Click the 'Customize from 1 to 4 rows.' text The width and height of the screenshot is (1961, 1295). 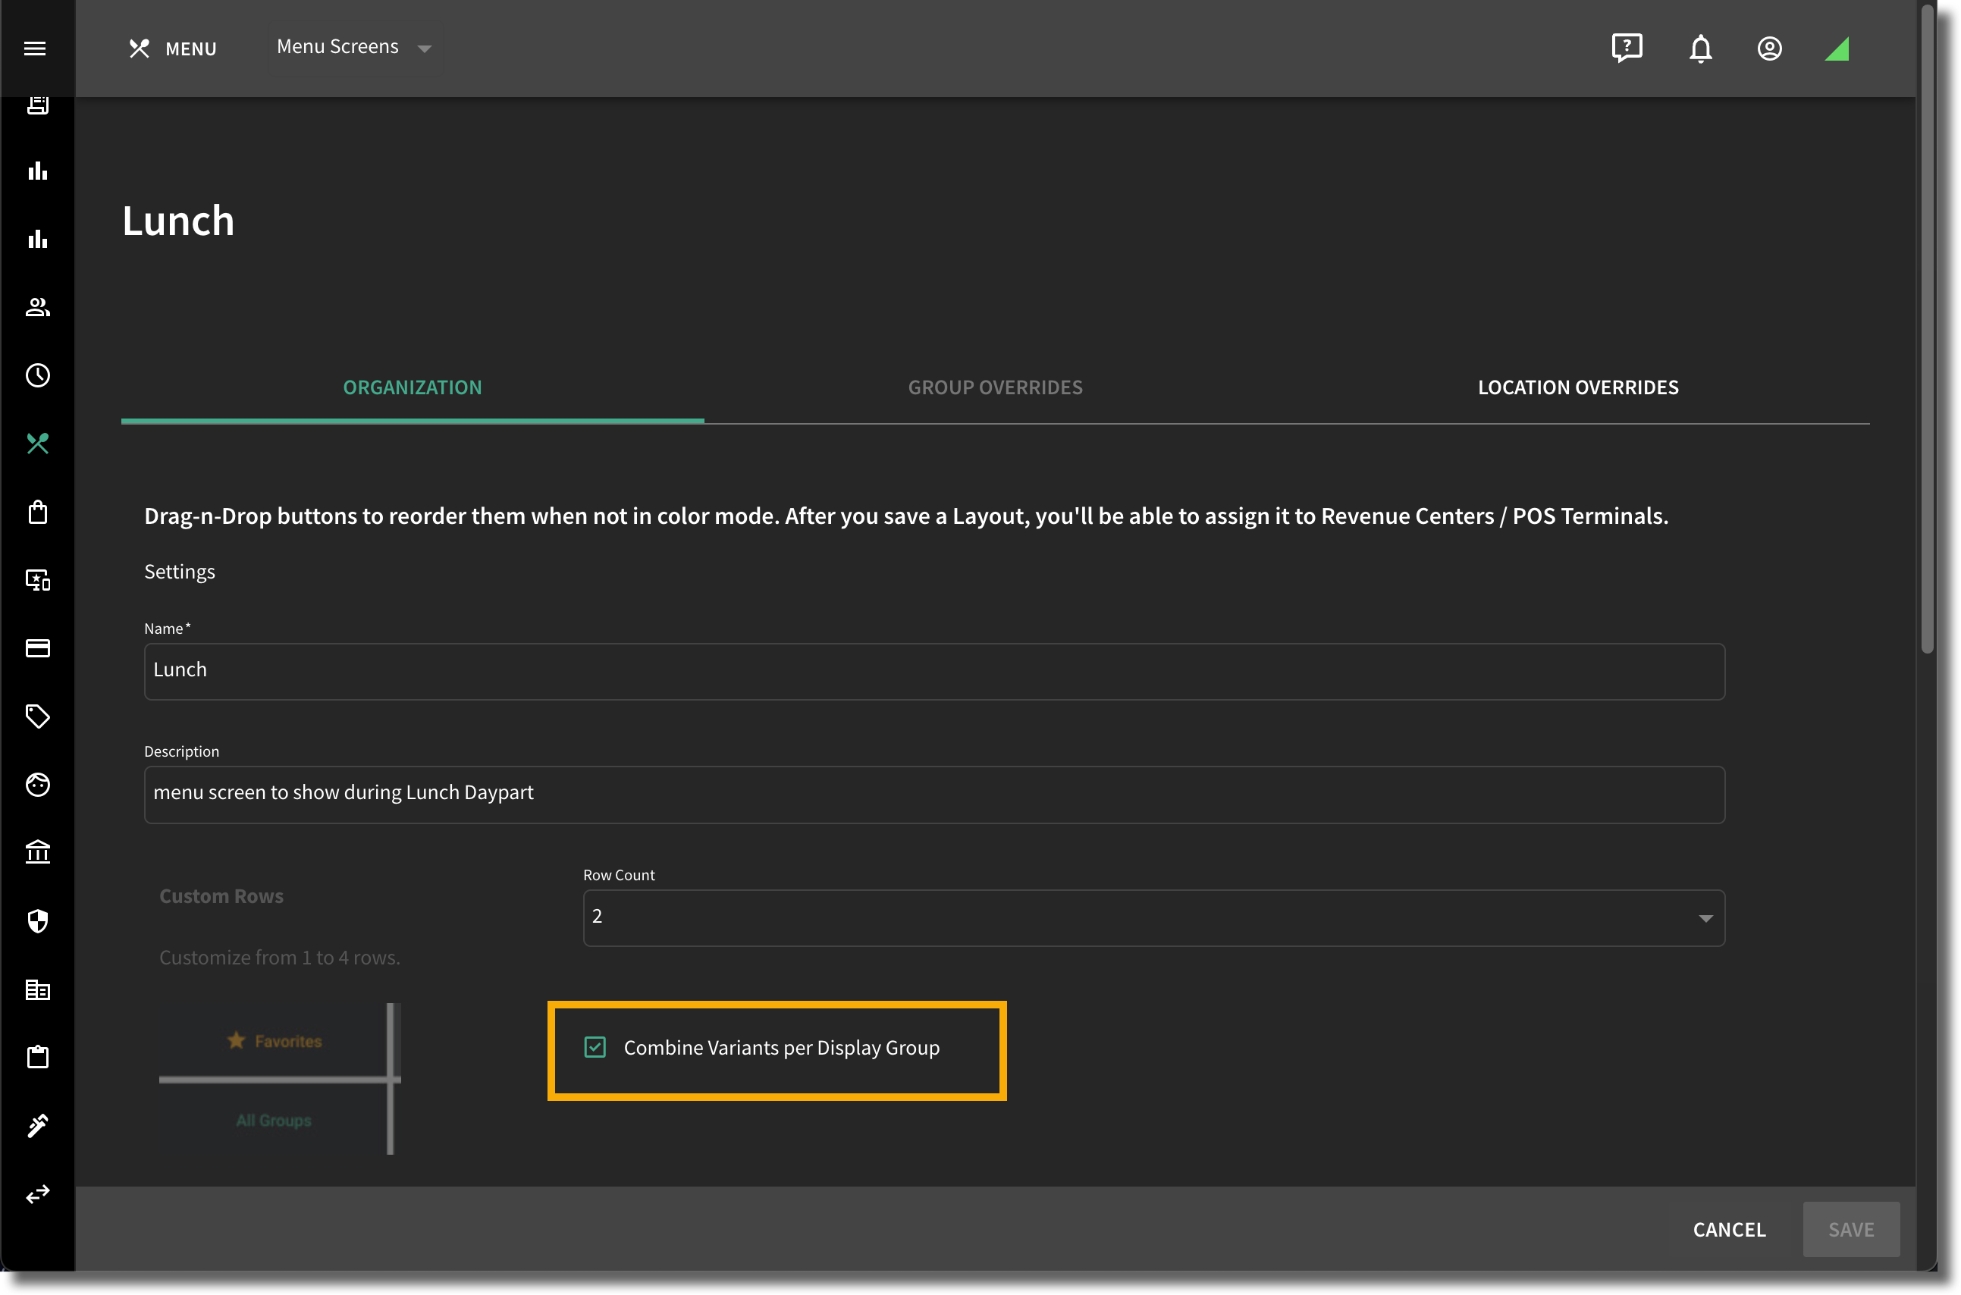279,957
